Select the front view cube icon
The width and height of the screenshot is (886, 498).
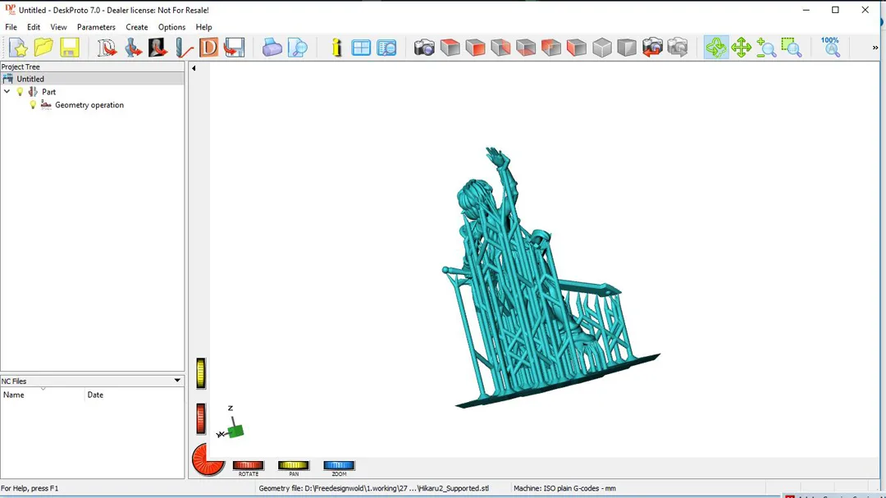click(476, 48)
